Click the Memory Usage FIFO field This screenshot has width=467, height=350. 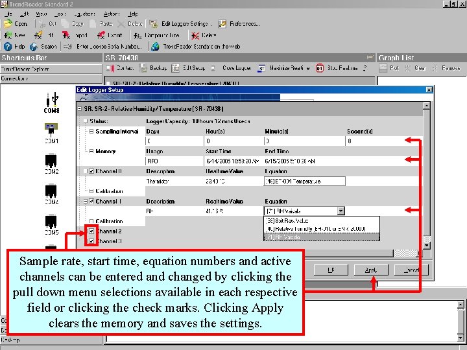(x=174, y=161)
